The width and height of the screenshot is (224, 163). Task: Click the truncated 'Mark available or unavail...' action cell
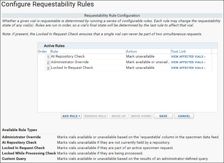148,62
